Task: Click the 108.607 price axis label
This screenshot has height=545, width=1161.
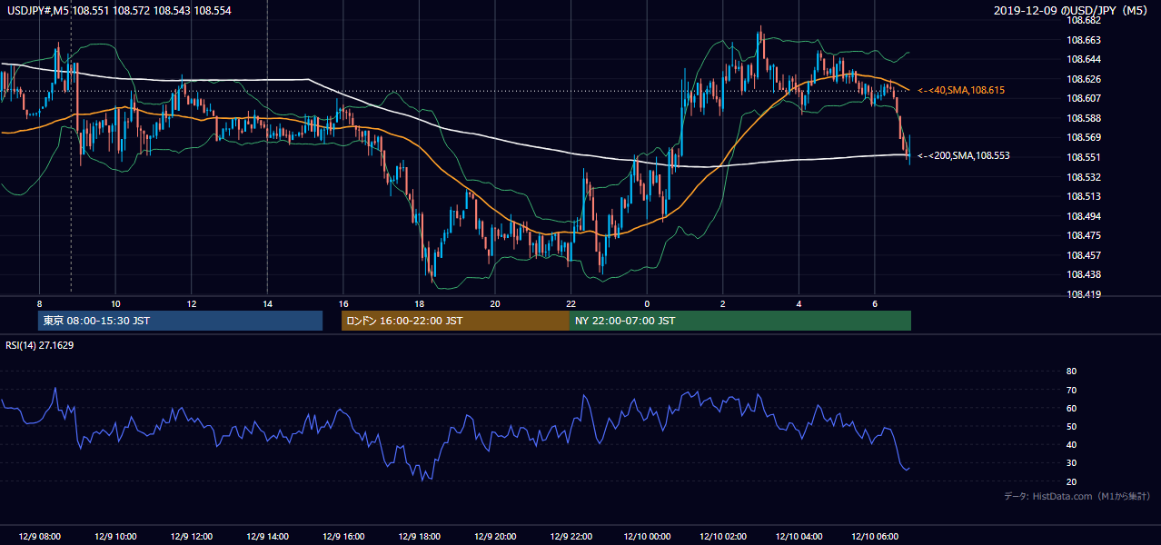Action: click(x=1083, y=98)
